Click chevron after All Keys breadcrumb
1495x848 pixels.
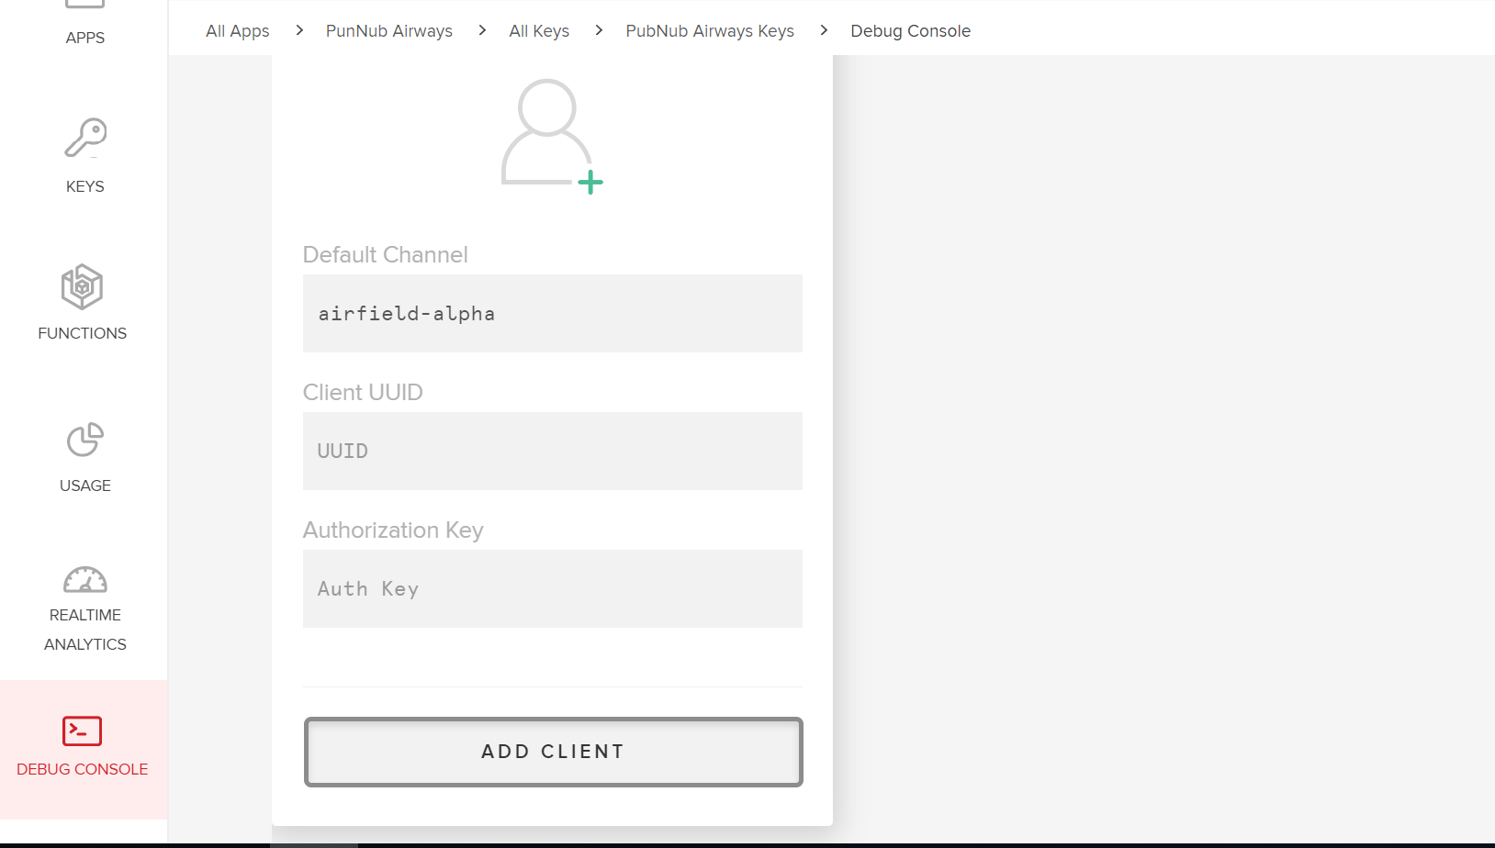(599, 30)
